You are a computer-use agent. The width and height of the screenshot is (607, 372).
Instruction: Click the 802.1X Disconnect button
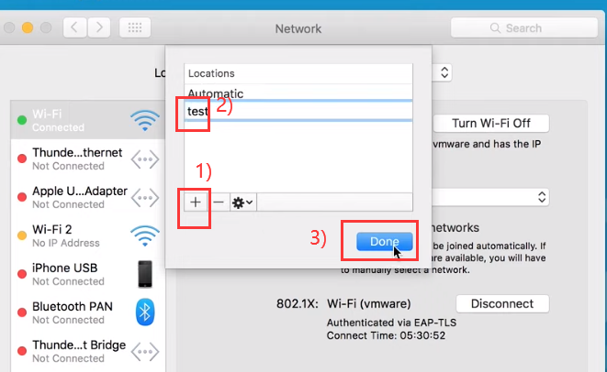[x=502, y=303]
